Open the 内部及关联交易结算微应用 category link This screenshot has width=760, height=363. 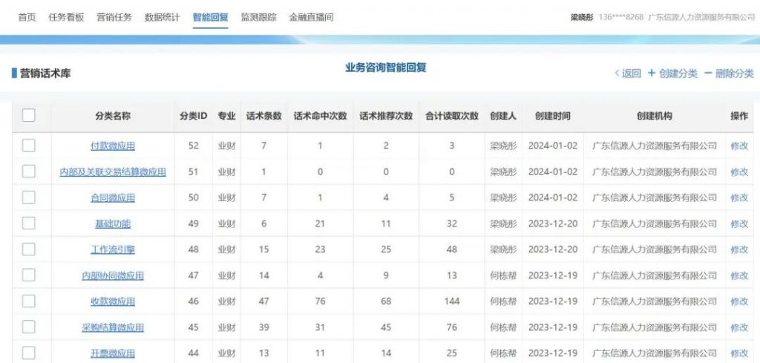pos(113,172)
